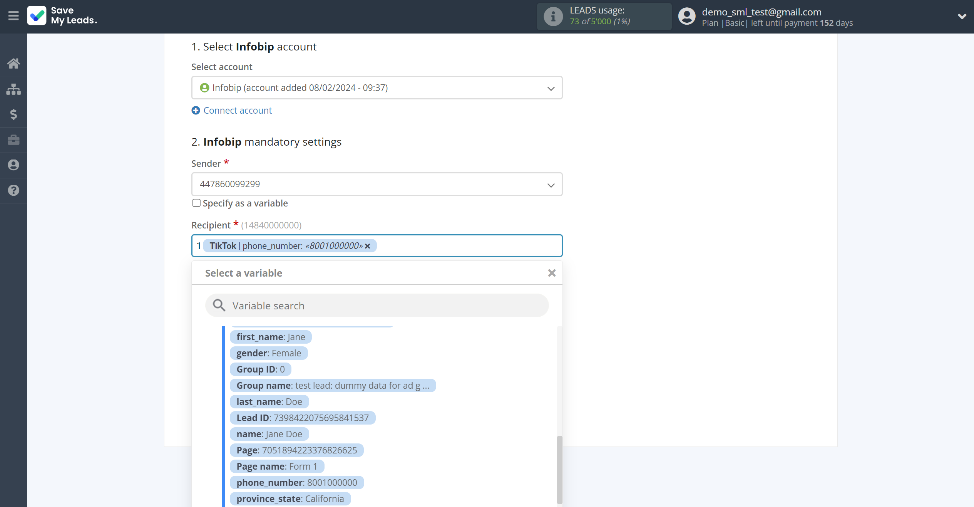The image size is (974, 507).
Task: Close the Select a variable panel
Action: click(552, 273)
